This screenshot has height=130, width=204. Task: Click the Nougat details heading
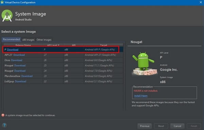click(136, 42)
